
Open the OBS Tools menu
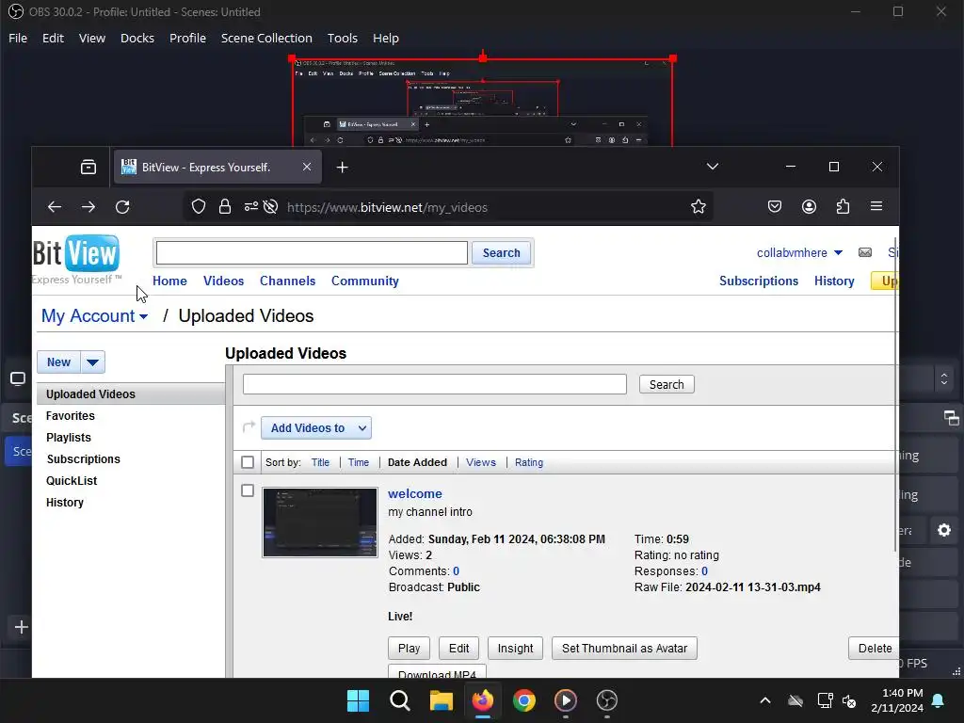(343, 38)
